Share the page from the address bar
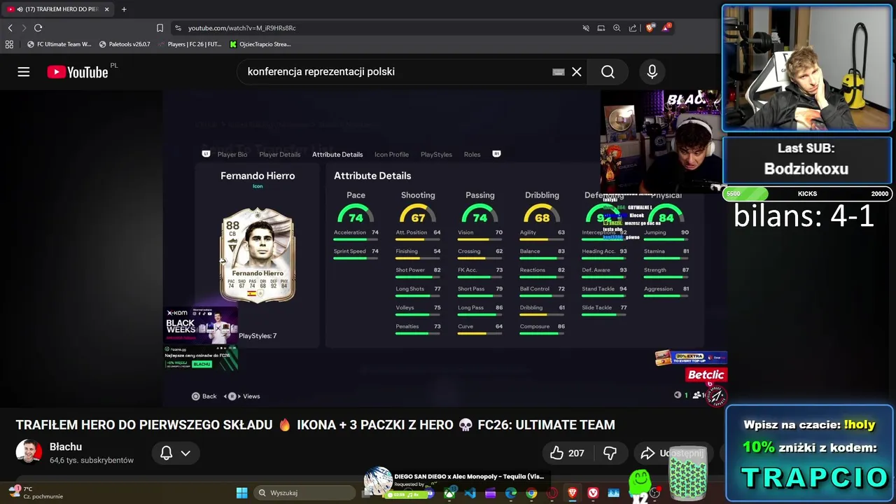Viewport: 896px width, 504px height. click(633, 28)
